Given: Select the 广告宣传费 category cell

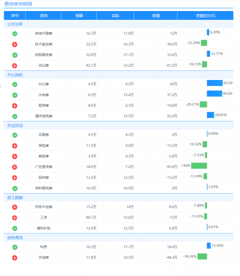Looking at the screenshot, I should pos(44,167).
